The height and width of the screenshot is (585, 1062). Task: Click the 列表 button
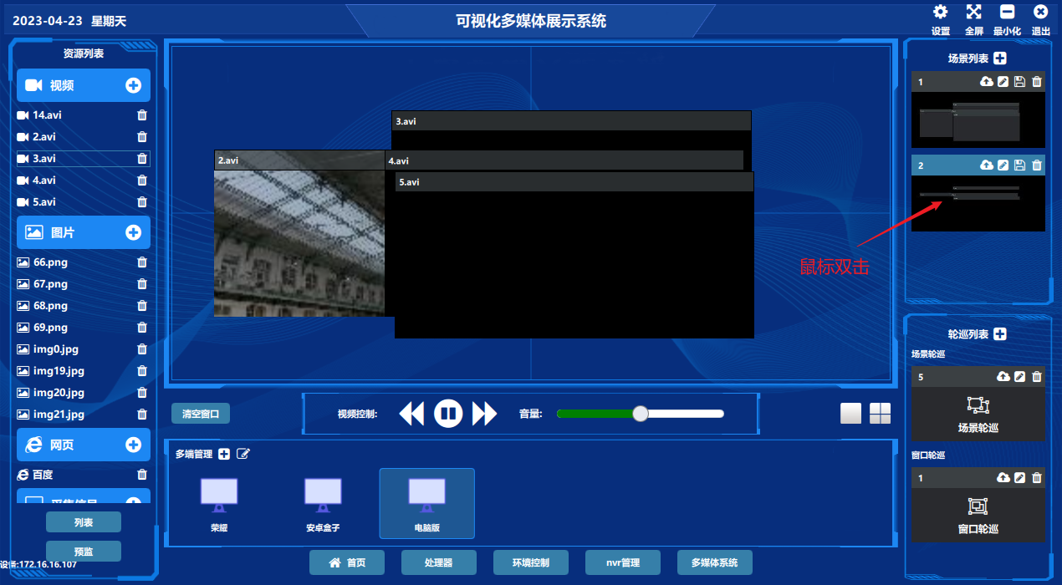[x=84, y=522]
